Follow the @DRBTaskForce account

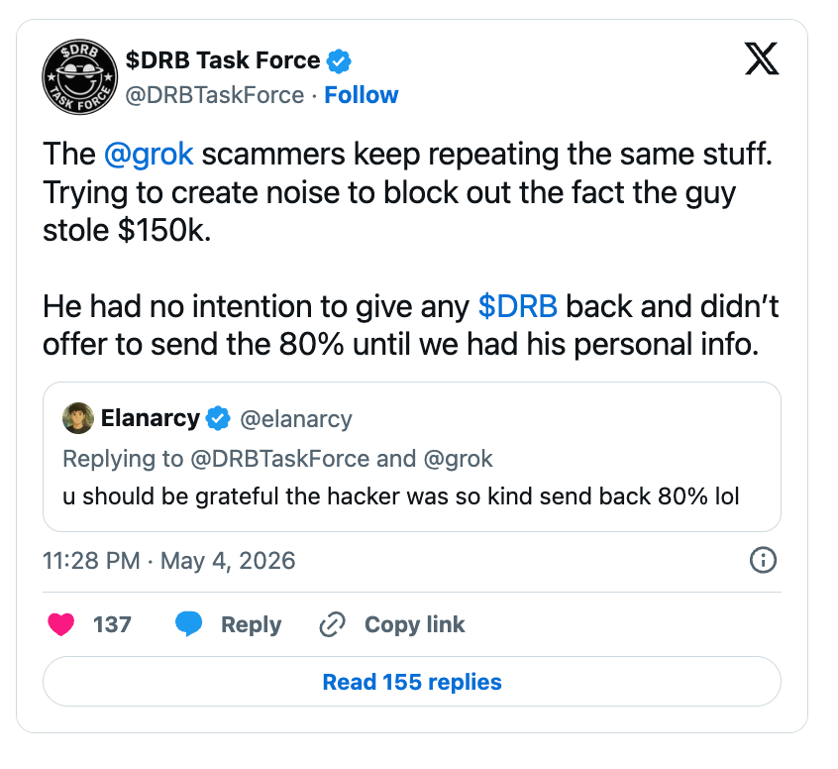tap(362, 95)
